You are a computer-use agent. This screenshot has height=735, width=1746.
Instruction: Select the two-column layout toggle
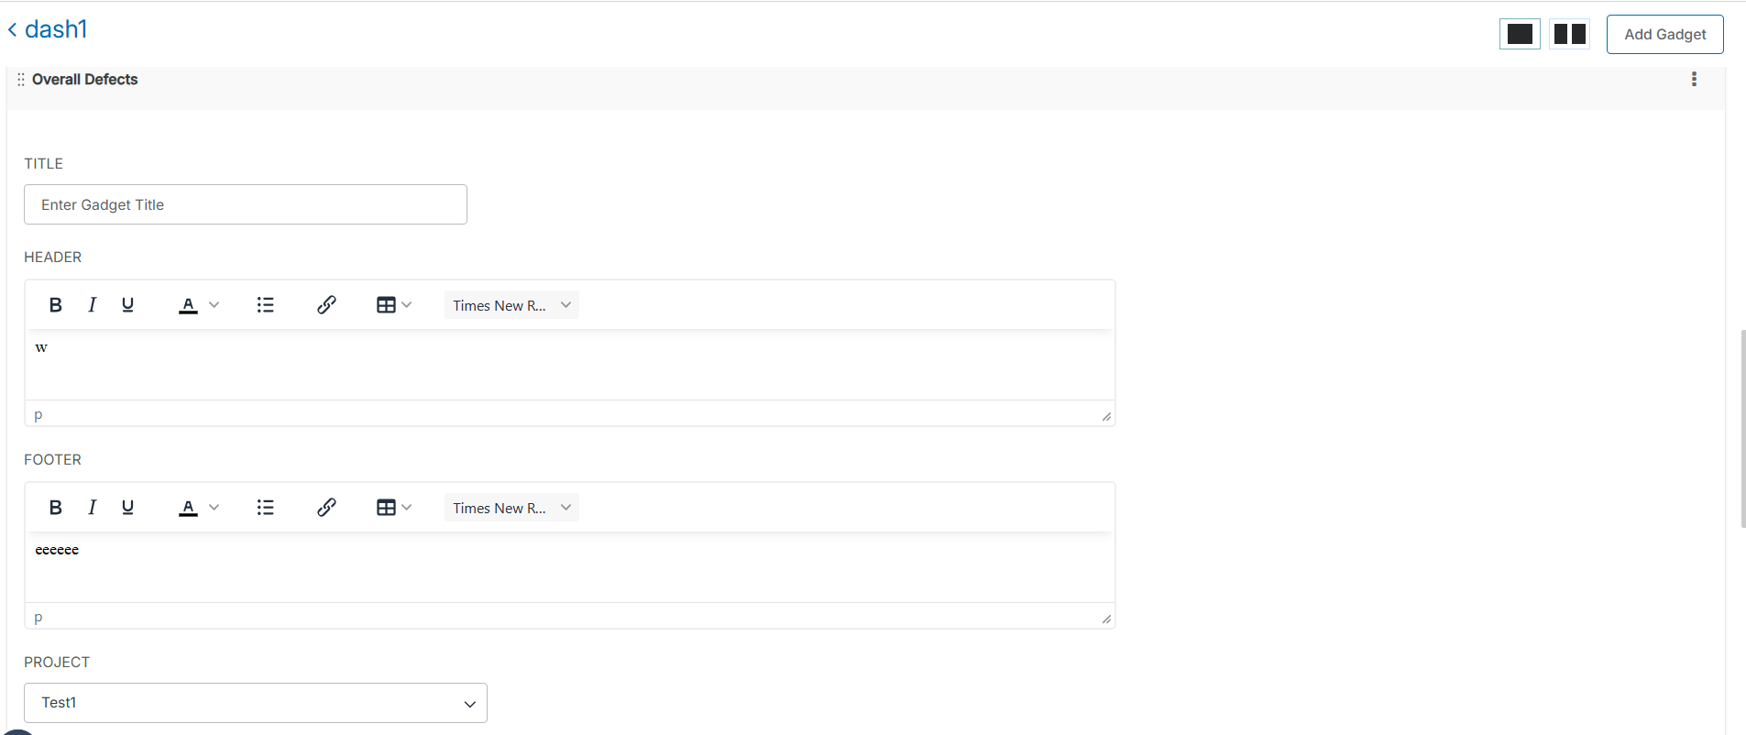1569,33
